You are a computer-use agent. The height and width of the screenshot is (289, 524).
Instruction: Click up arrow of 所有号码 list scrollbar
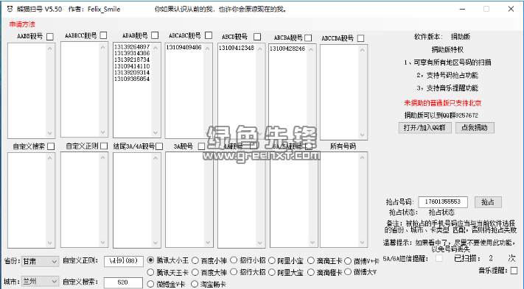click(x=363, y=157)
